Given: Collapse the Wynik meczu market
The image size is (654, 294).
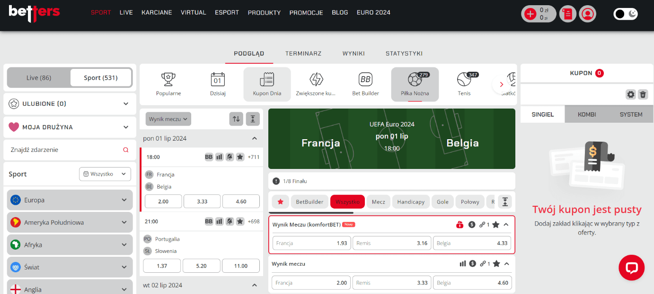Looking at the screenshot, I should (506, 264).
